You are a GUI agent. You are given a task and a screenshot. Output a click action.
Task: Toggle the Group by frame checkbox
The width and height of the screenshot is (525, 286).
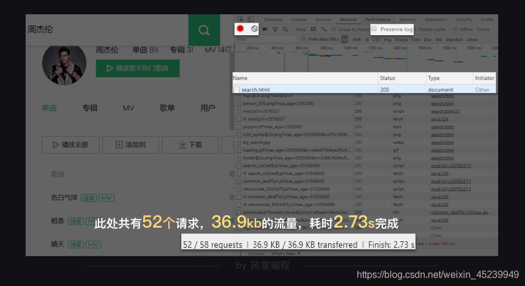[x=333, y=29]
